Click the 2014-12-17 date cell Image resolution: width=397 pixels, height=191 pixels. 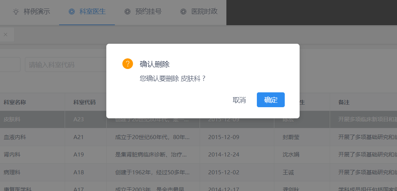coord(223,189)
